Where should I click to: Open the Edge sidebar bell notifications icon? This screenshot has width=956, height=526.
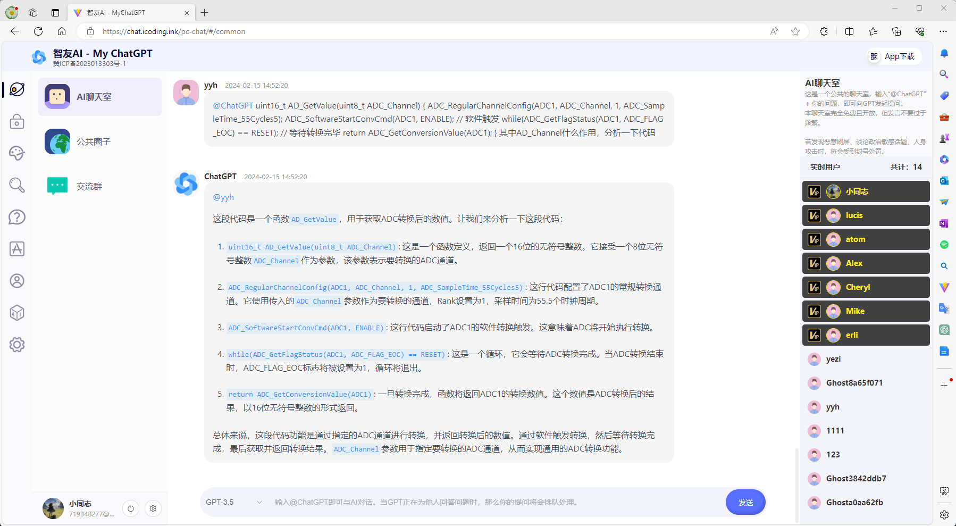tap(944, 53)
